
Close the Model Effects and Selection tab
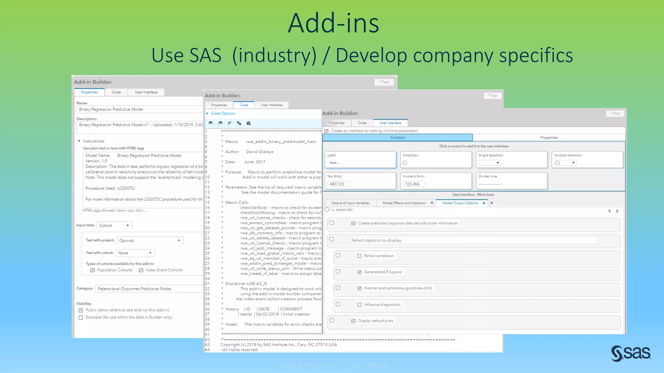click(432, 203)
